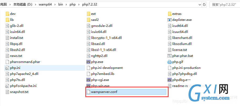Click the glib-2.dll file icon

click(7, 26)
